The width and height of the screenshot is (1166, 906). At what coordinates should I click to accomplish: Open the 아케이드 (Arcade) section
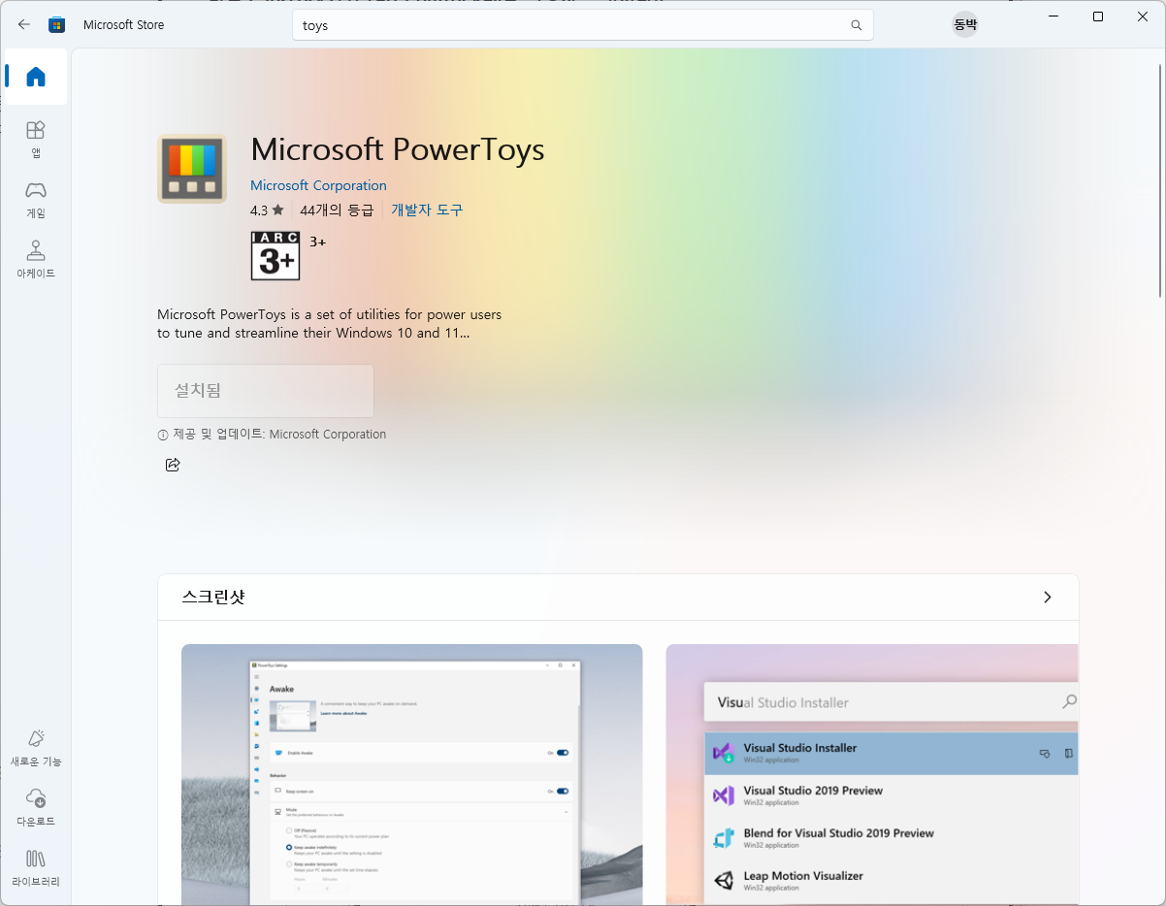tap(36, 260)
